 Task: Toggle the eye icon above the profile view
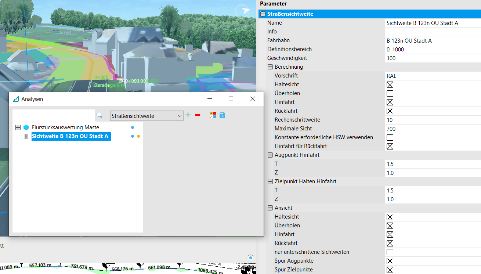tap(251, 257)
